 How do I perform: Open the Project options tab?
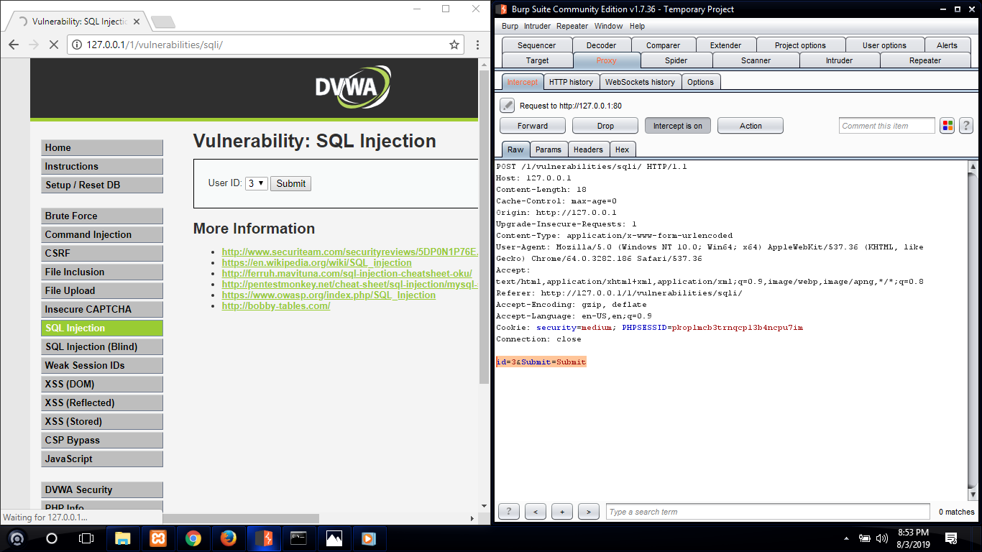[800, 45]
